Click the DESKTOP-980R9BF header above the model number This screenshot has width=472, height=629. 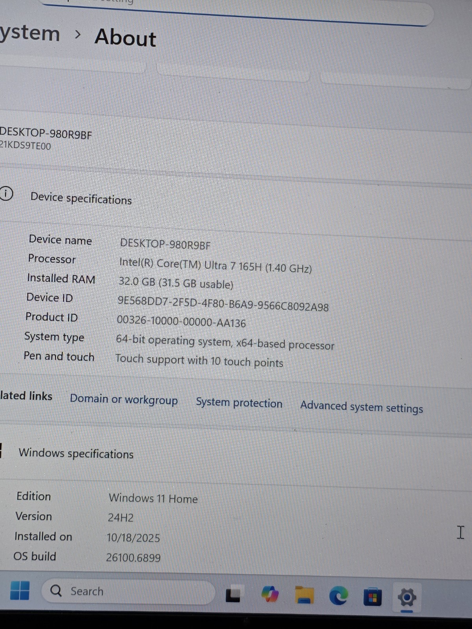[46, 134]
